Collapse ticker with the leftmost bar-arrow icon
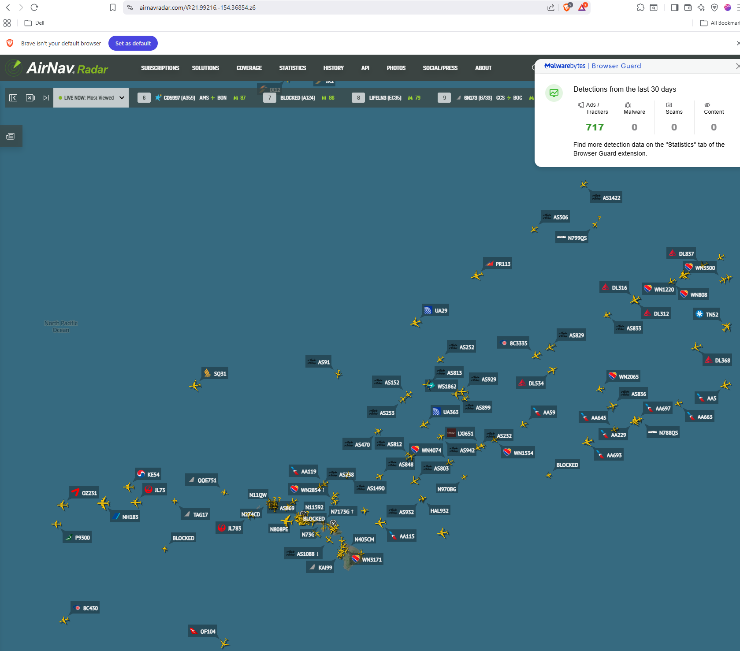Image resolution: width=740 pixels, height=651 pixels. tap(13, 98)
